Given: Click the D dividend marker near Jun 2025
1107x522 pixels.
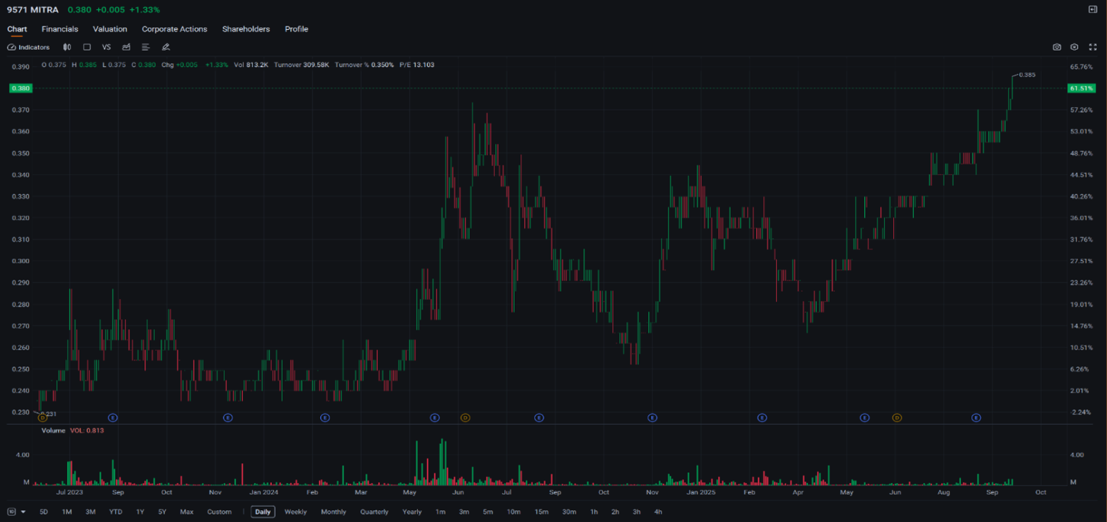Looking at the screenshot, I should (897, 417).
